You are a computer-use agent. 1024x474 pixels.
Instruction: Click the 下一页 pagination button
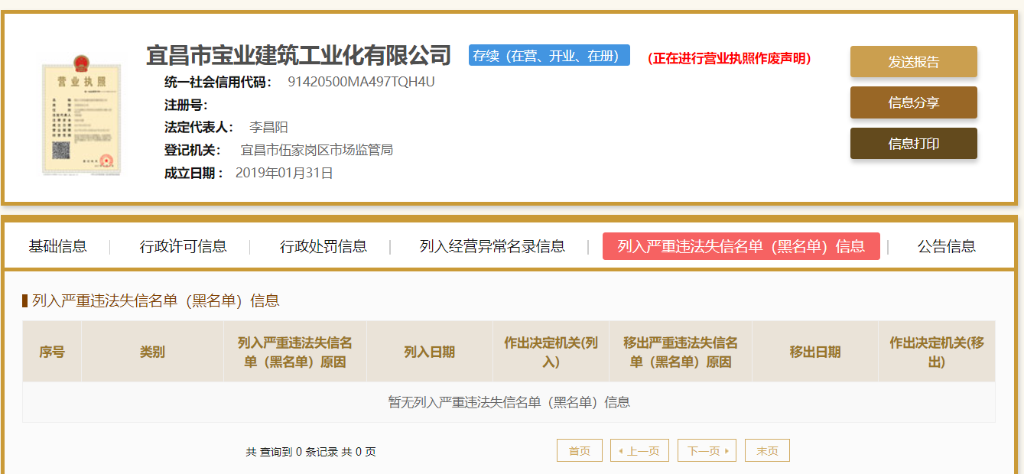(707, 450)
